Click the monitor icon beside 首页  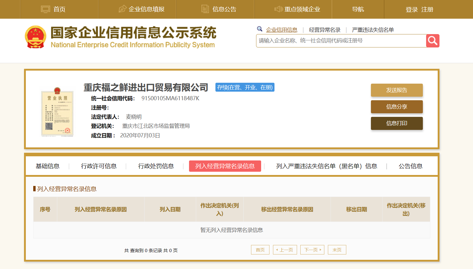pyautogui.click(x=45, y=9)
